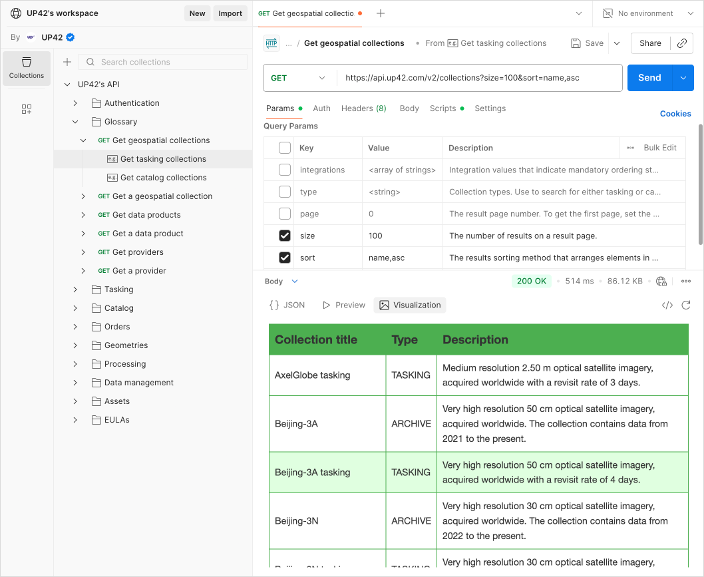This screenshot has height=577, width=704.
Task: Click the no environment icon
Action: click(x=608, y=13)
